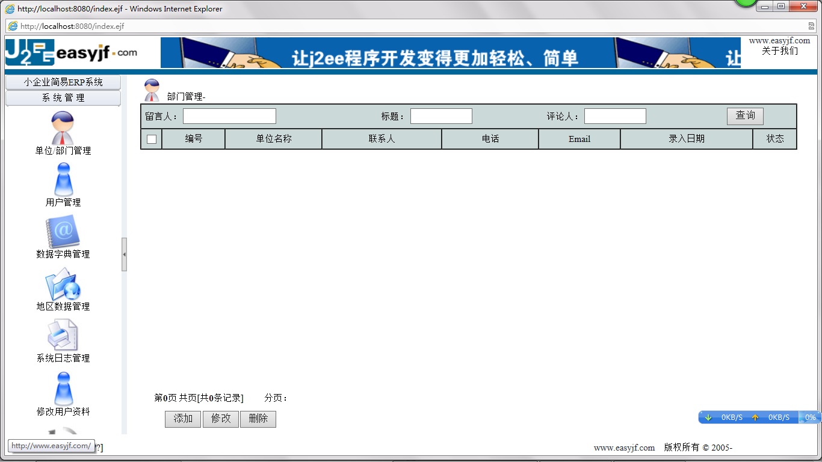Screen dimensions: 822x462
Task: Open www.easyjf.com link at top right
Action: click(780, 41)
